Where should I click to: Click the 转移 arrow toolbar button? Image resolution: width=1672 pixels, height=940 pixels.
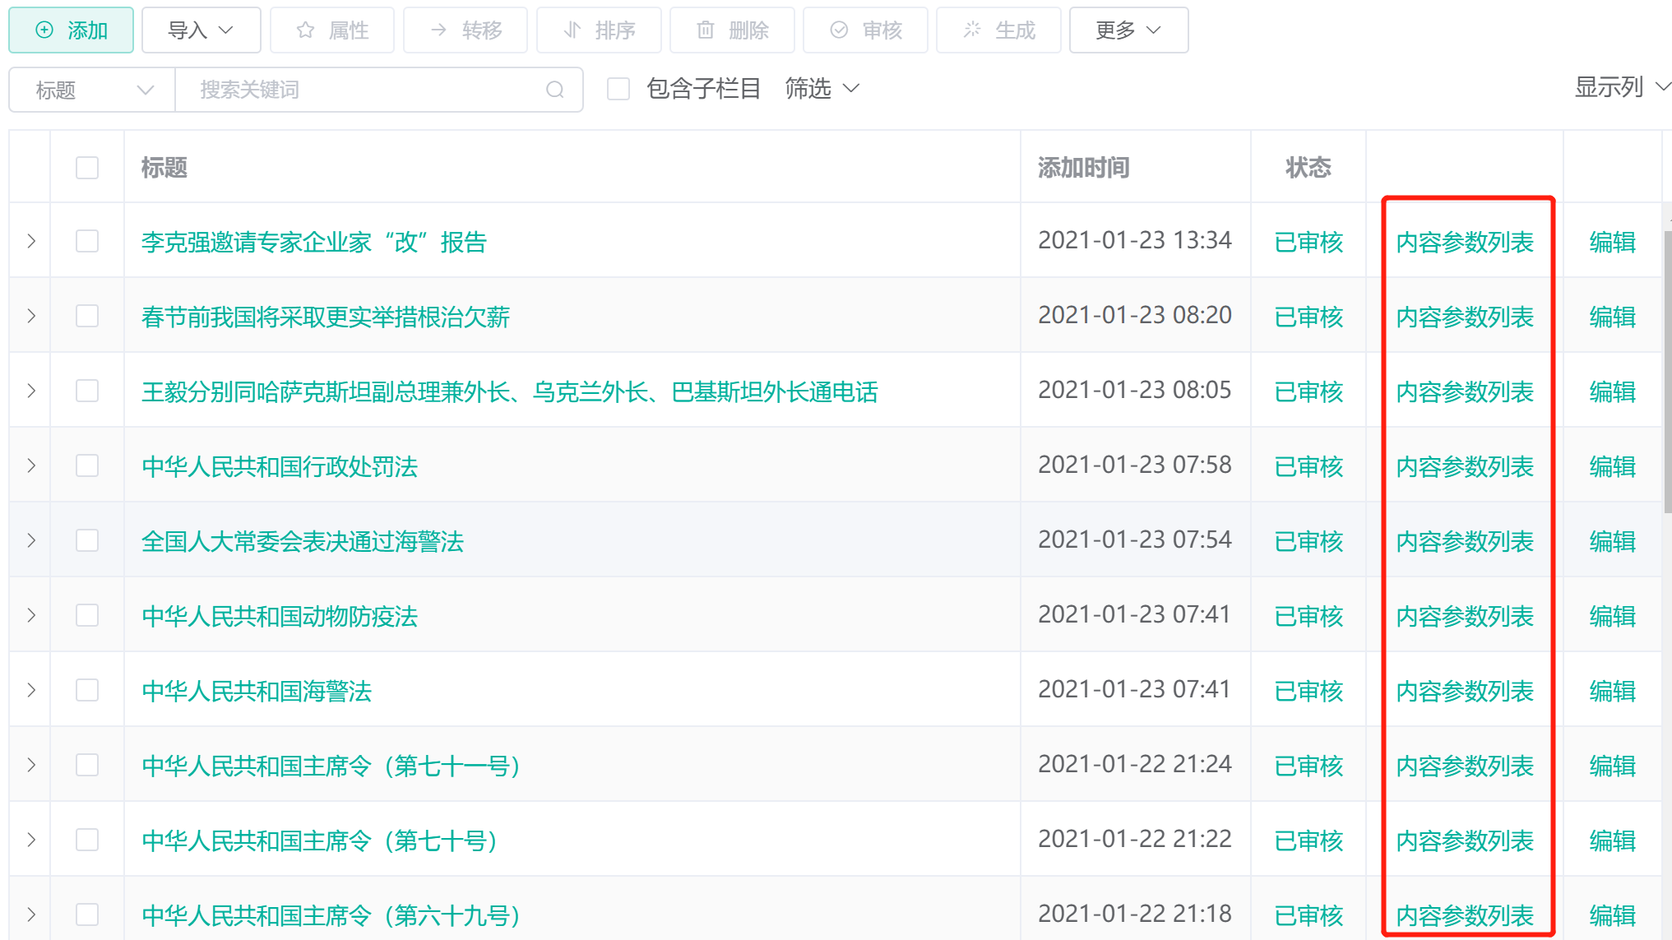[465, 30]
